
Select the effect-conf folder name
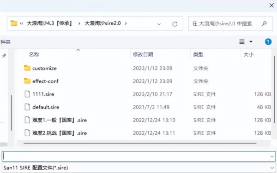pos(45,81)
